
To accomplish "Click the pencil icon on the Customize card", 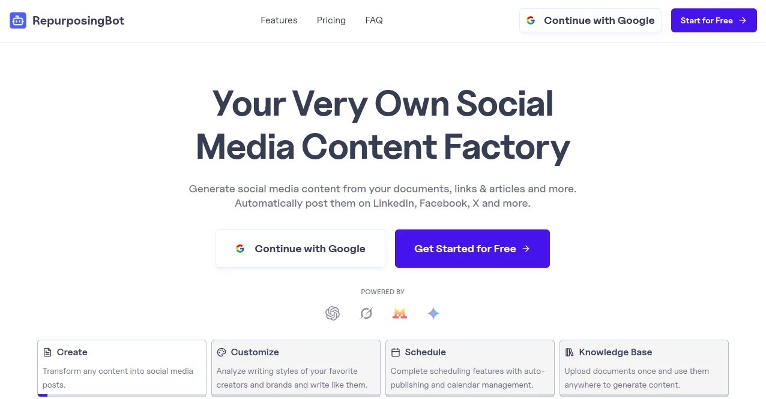I will [222, 352].
